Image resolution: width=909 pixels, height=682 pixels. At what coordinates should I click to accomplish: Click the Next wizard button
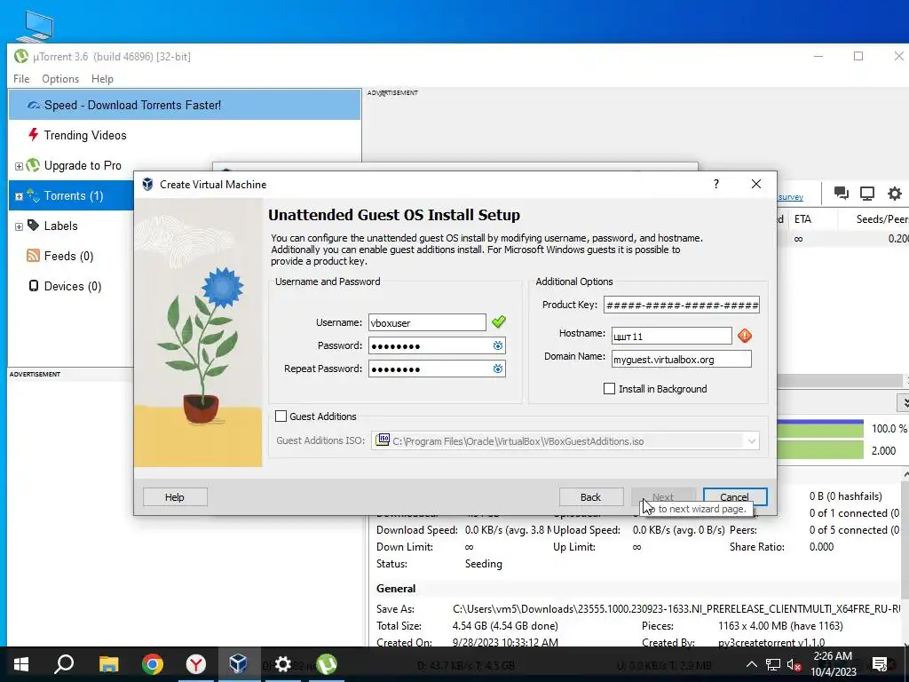(x=662, y=496)
